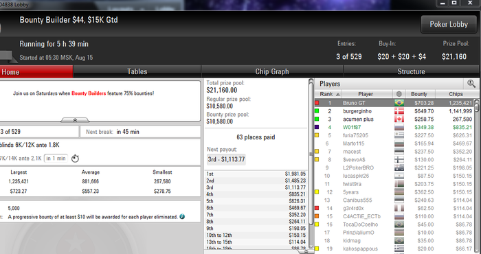
Task: Click Canada flag beside acumen plus
Action: [x=399, y=119]
